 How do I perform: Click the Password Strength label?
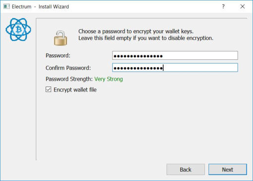[69, 79]
